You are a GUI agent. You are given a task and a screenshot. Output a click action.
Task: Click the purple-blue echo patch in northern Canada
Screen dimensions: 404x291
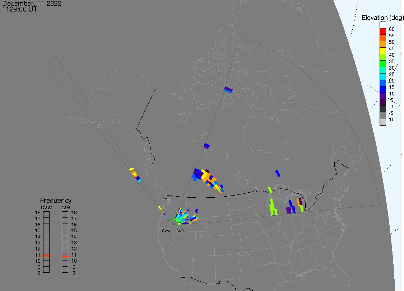point(228,90)
